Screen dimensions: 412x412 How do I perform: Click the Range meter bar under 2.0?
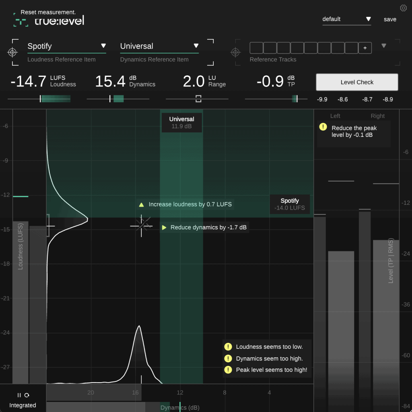[x=197, y=99]
